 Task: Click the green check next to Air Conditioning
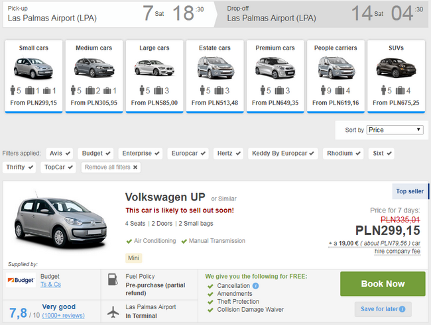pyautogui.click(x=129, y=242)
